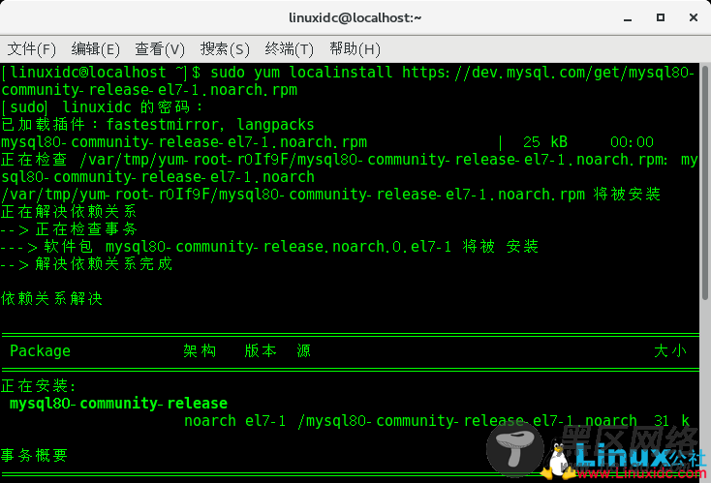The image size is (711, 483).
Task: Open the 文件(F) menu
Action: 32,49
